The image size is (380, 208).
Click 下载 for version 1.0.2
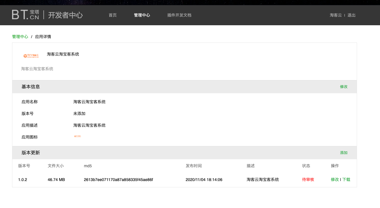tap(346, 180)
